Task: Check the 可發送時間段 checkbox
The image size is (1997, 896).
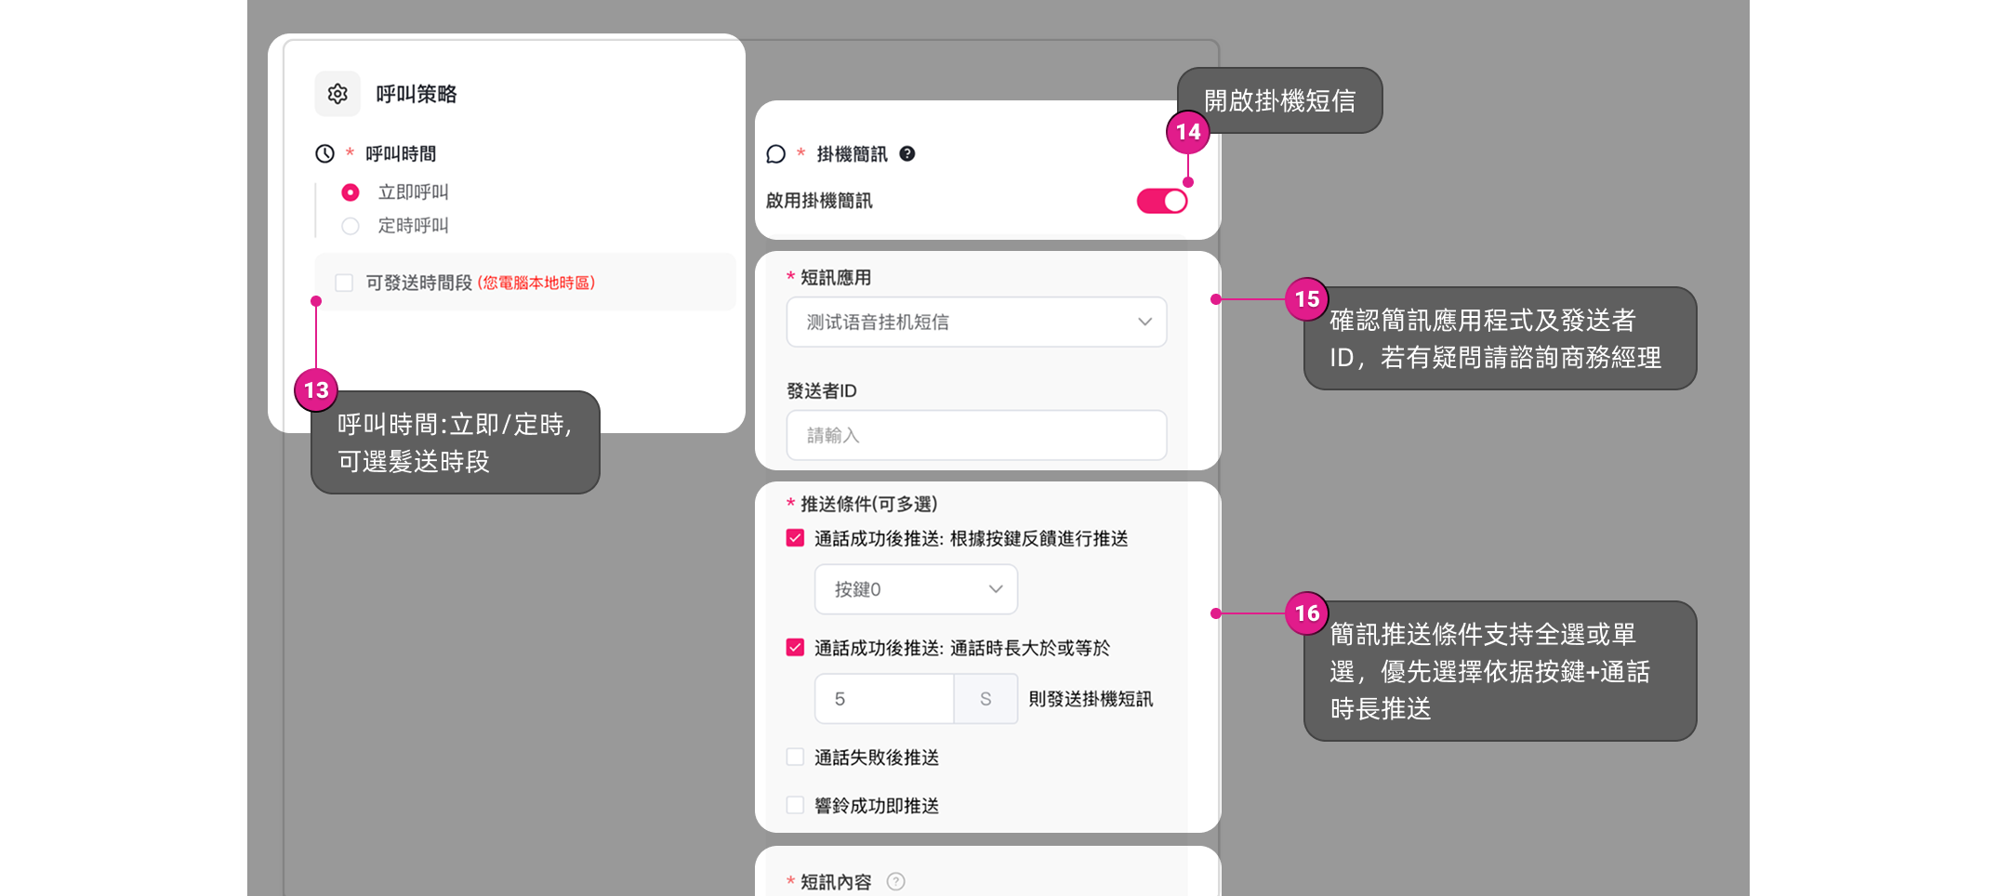Action: point(344,283)
